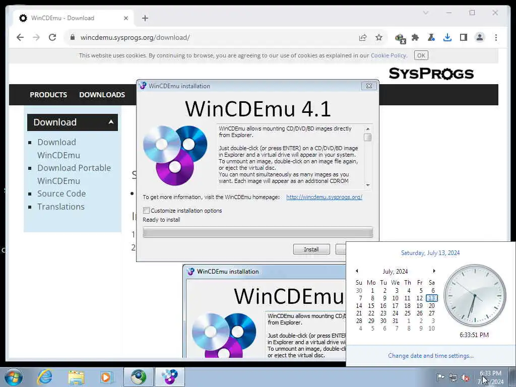The height and width of the screenshot is (387, 516).
Task: Click the installation progress bar
Action: point(257,232)
